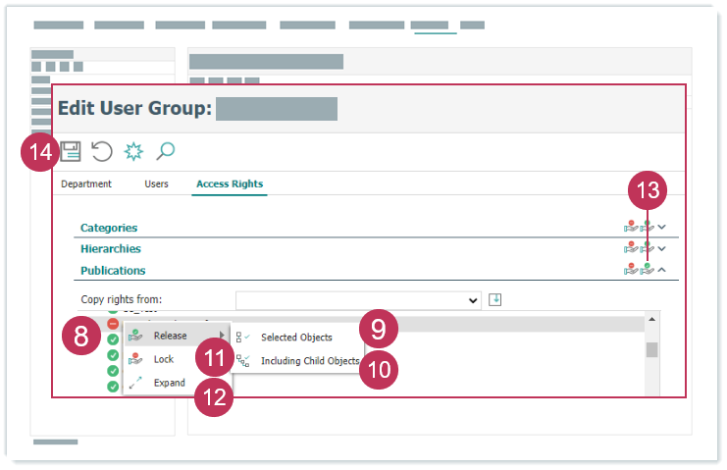Choose Lock from the context menu
Screen dimensions: 727x470
164,359
